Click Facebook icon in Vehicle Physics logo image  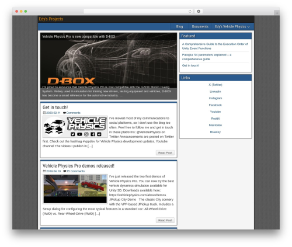(x=93, y=134)
